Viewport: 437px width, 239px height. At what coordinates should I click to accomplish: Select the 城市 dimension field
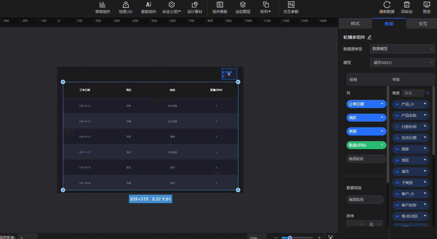pos(411,171)
